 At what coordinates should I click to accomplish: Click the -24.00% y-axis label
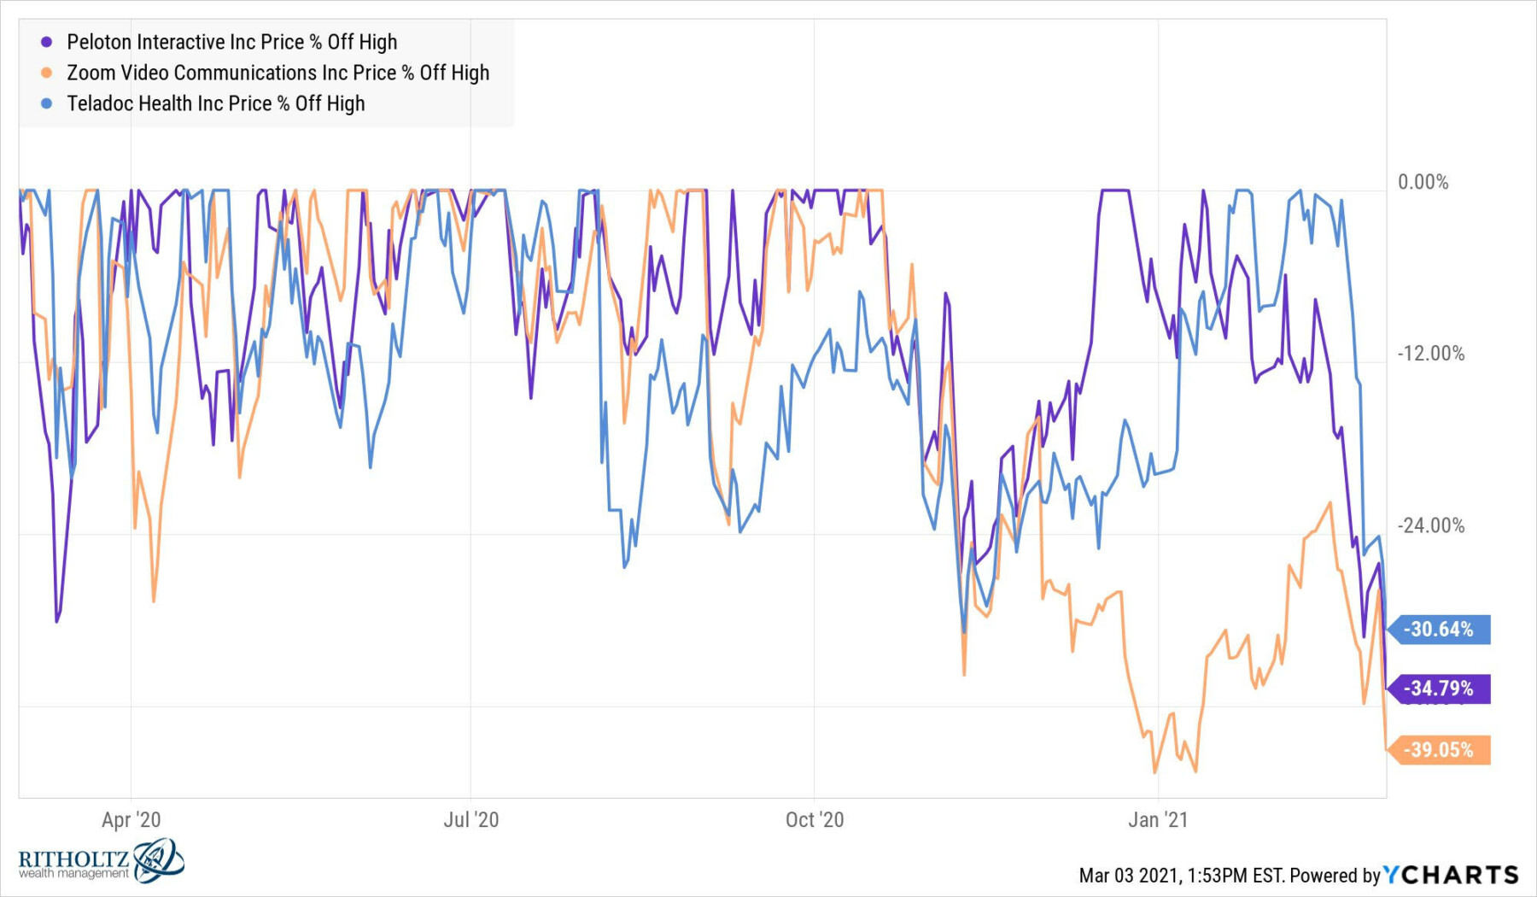pos(1430,525)
